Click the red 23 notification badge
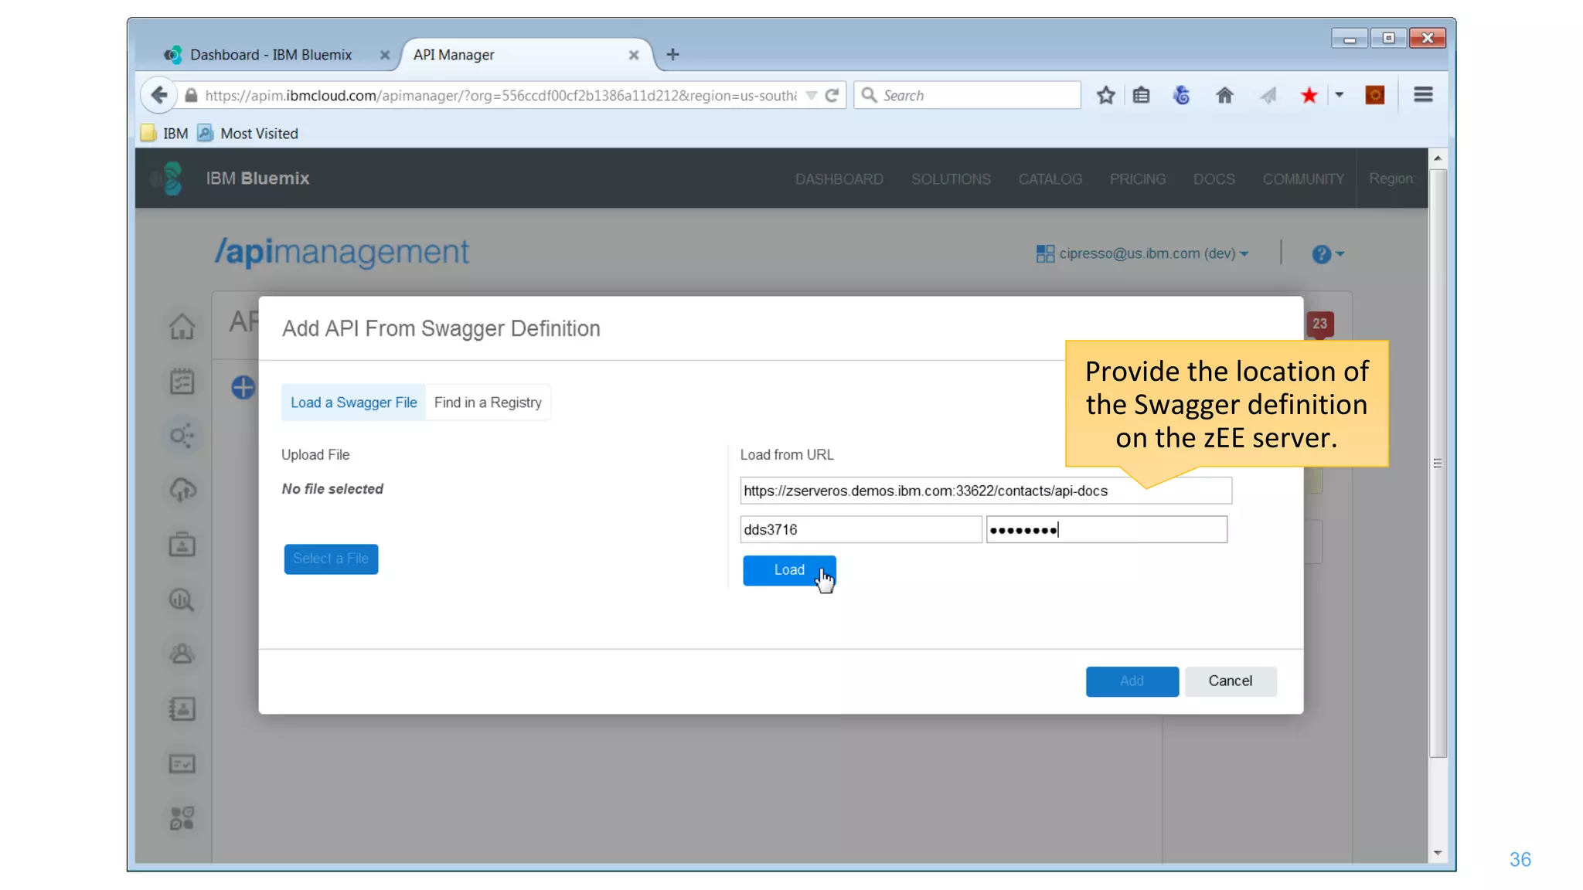The image size is (1583, 890). coord(1319,324)
